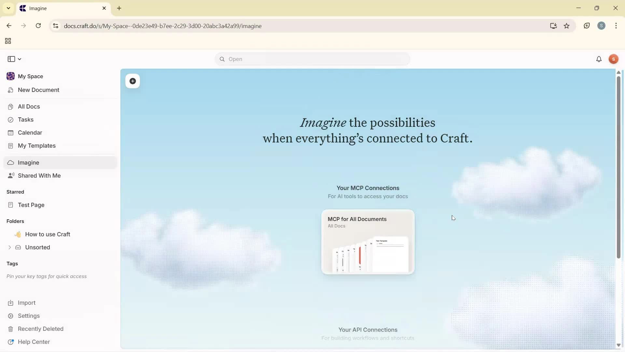
Task: Bookmark this page with the star
Action: (567, 26)
